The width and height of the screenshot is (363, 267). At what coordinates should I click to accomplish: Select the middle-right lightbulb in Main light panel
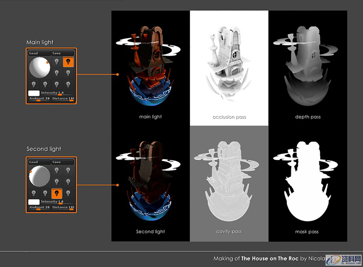(68, 73)
